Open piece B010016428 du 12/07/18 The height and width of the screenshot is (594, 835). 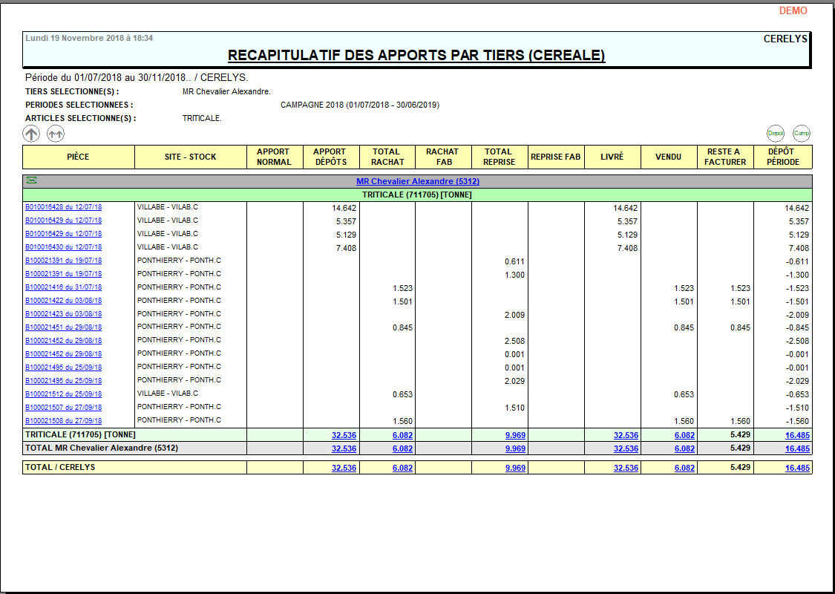tap(64, 207)
